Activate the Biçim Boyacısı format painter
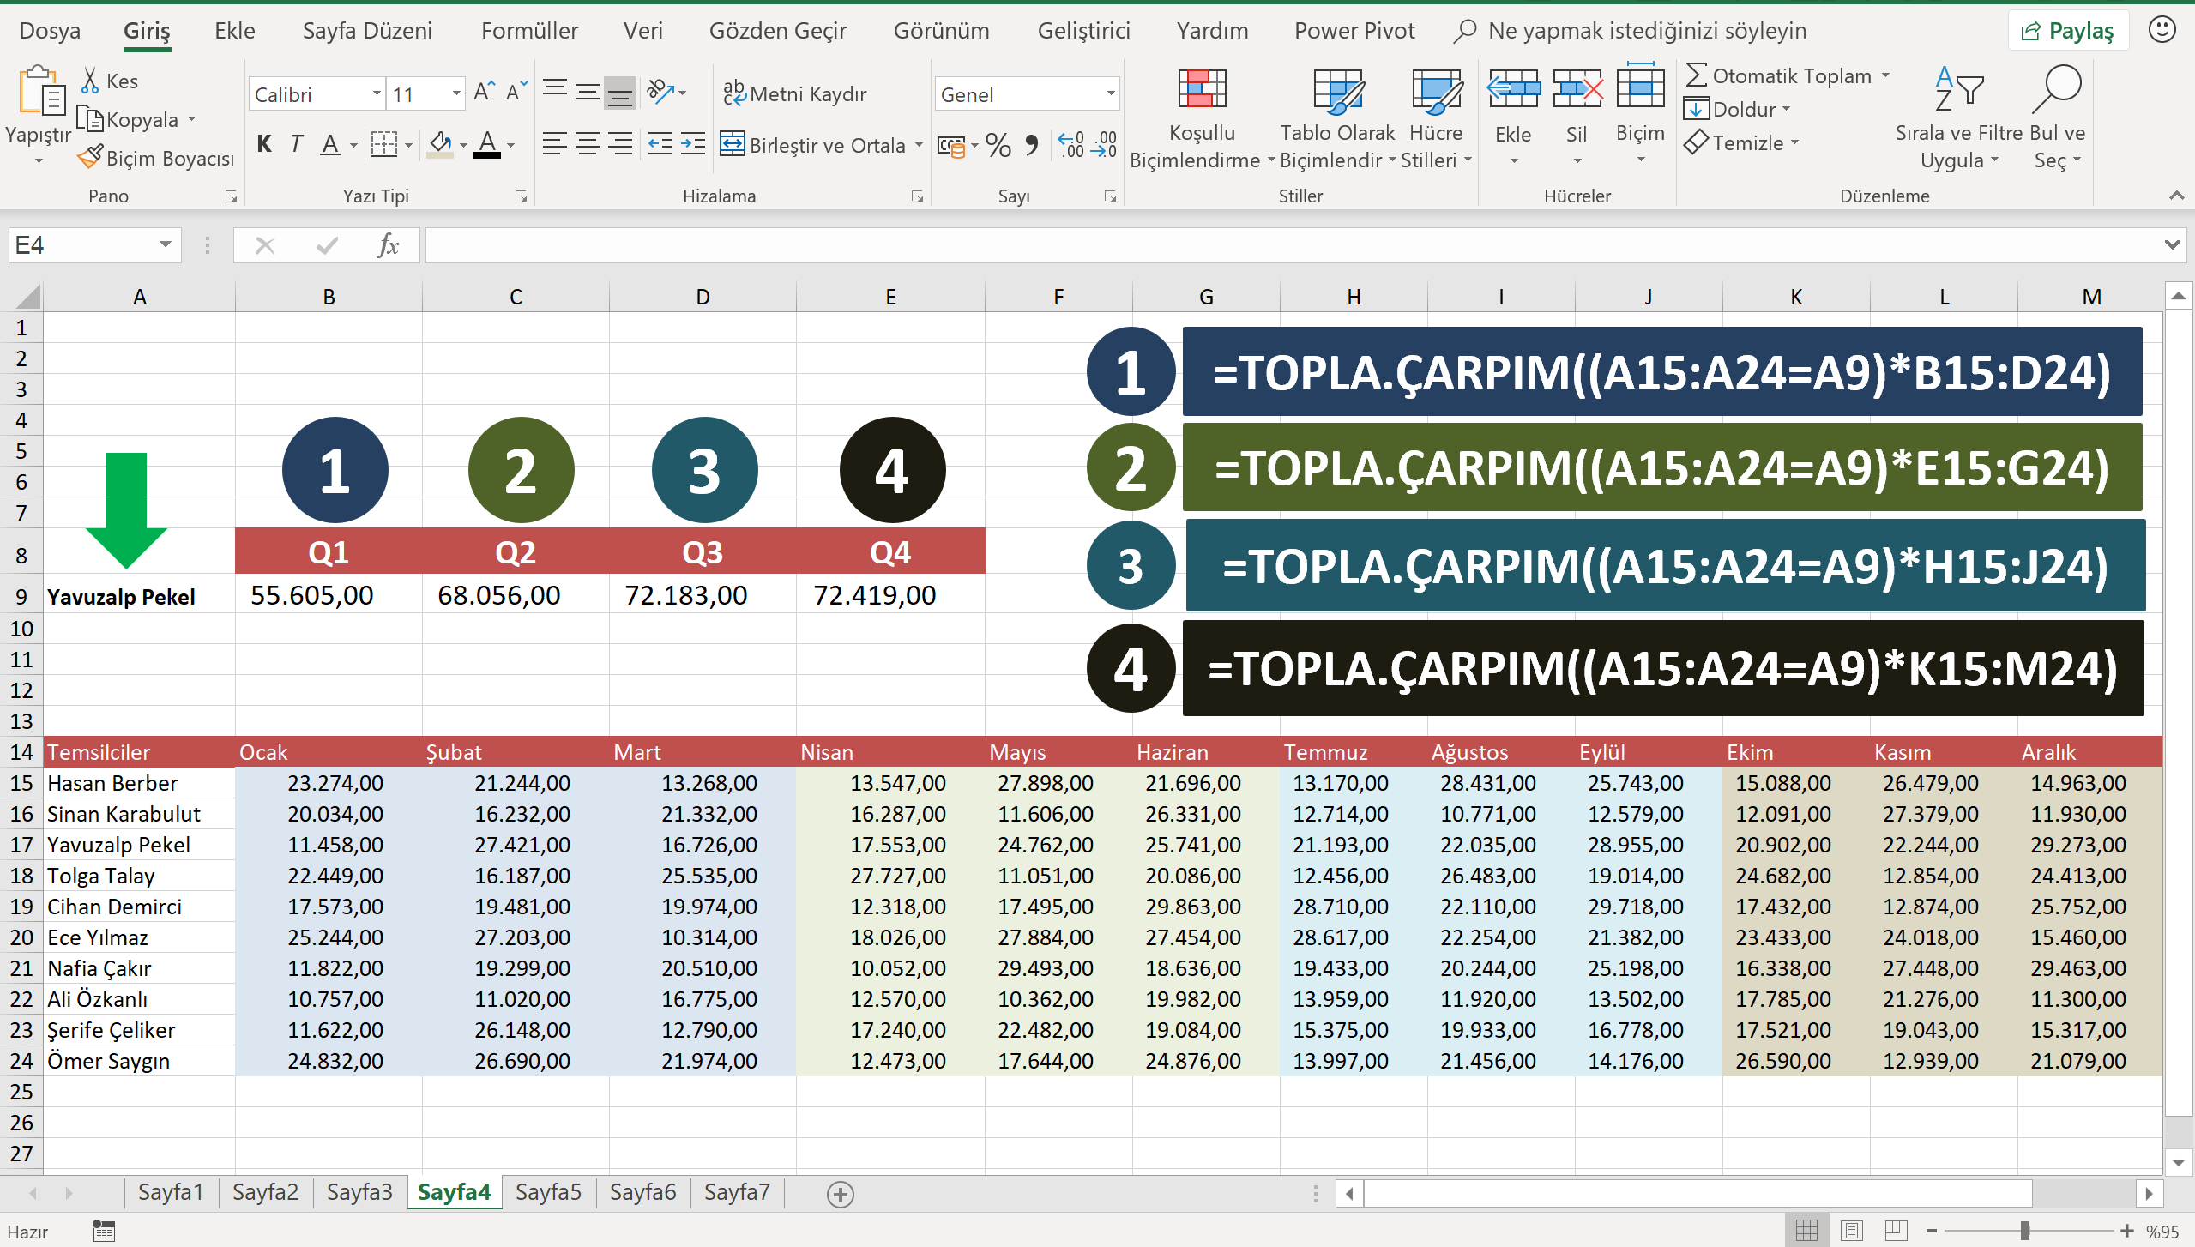Image resolution: width=2195 pixels, height=1247 pixels. (x=154, y=157)
